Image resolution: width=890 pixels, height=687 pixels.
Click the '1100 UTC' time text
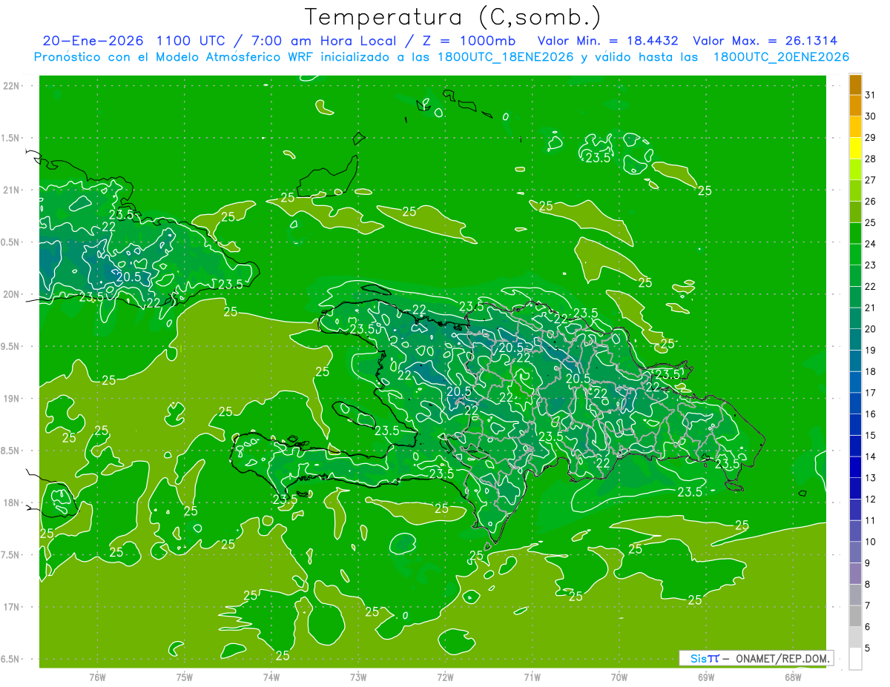pos(190,41)
